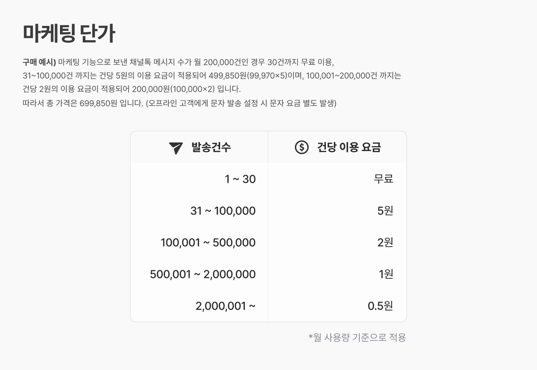The width and height of the screenshot is (537, 370).
Task: Select the 건당 이용 요금 header text
Action: pyautogui.click(x=349, y=147)
